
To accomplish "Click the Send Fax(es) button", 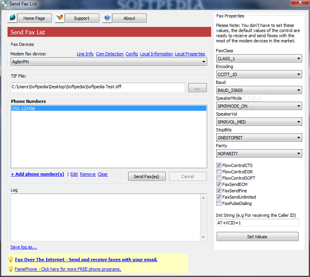I will coord(147,176).
